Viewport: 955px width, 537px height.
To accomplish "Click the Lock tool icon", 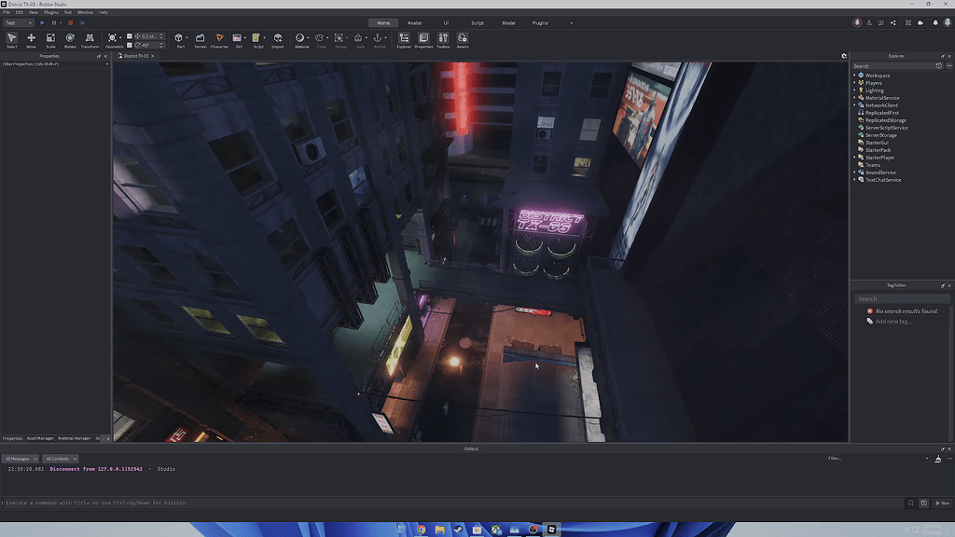I will (358, 38).
